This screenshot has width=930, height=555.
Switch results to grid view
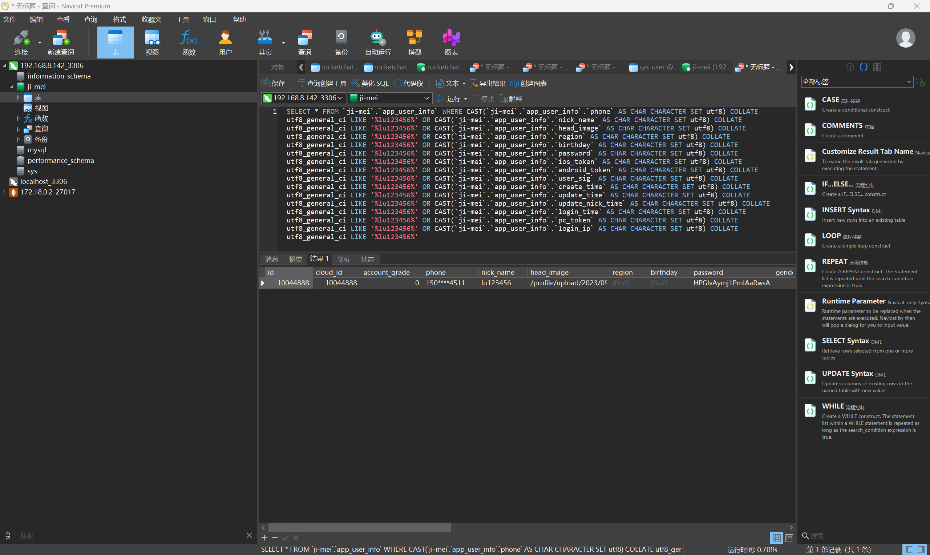(776, 538)
